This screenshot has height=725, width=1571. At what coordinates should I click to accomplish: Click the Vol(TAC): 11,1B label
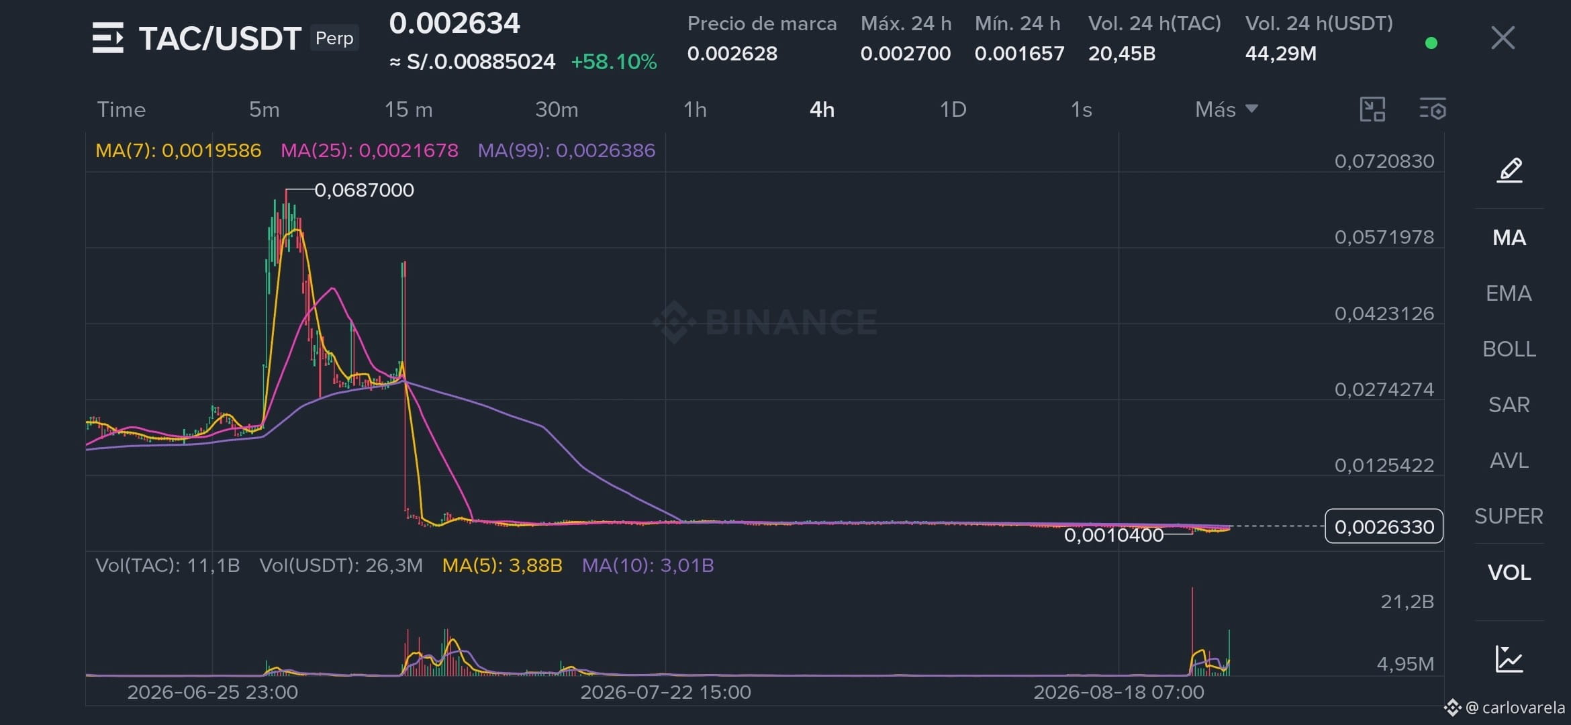(167, 565)
